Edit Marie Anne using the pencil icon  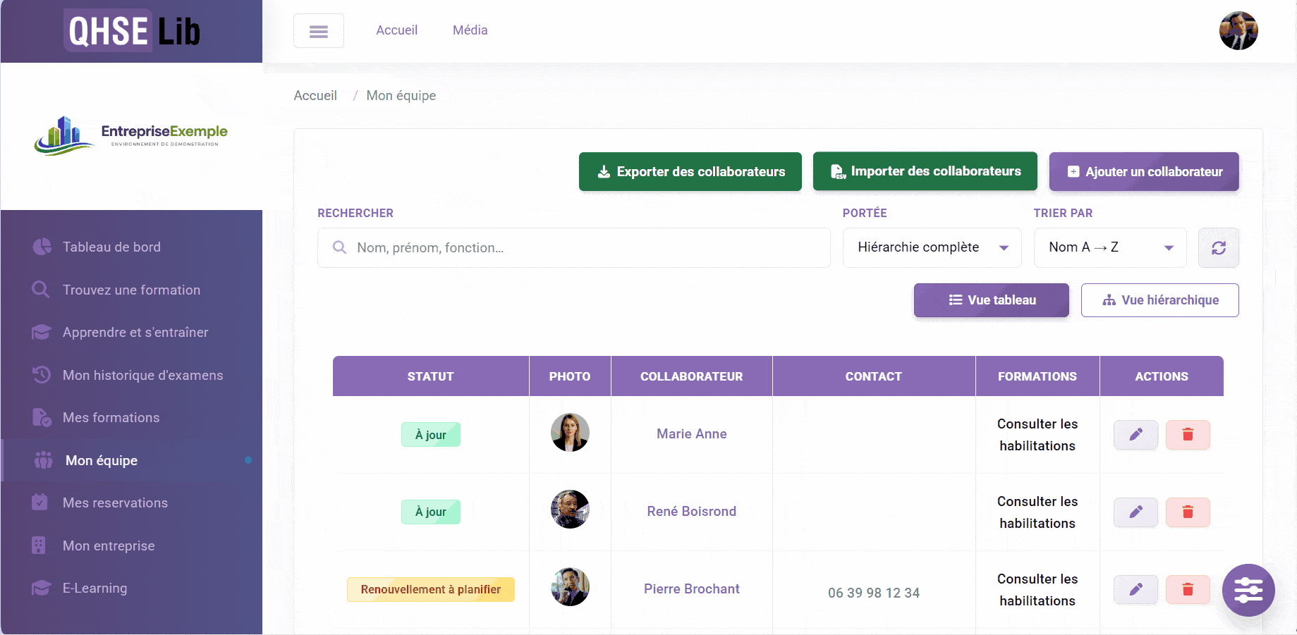(1135, 435)
